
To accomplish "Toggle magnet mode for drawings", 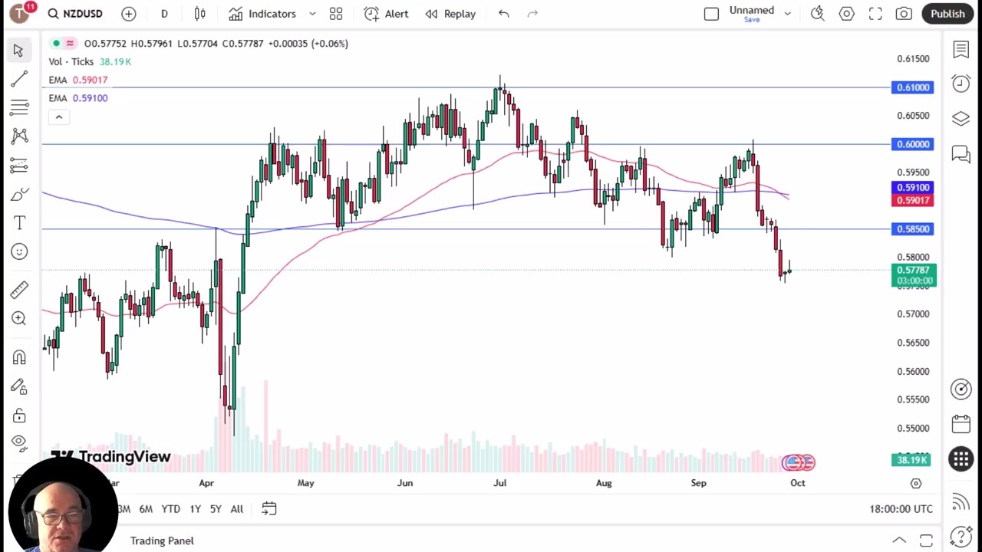I will coord(19,357).
